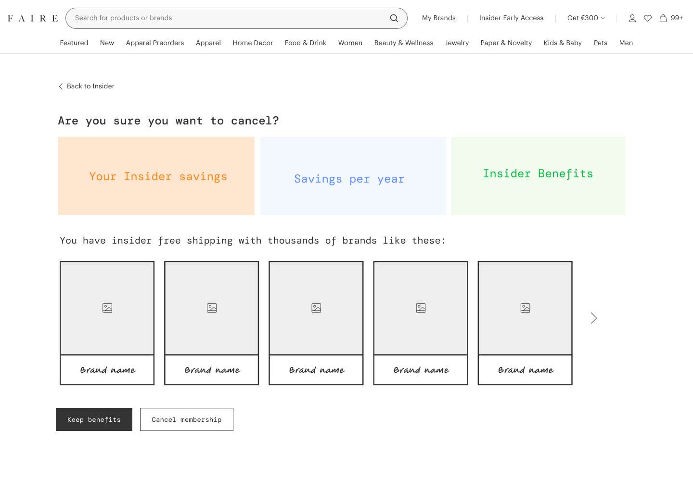This screenshot has height=492, width=693.
Task: Select the Your Insider savings card
Action: pyautogui.click(x=156, y=176)
